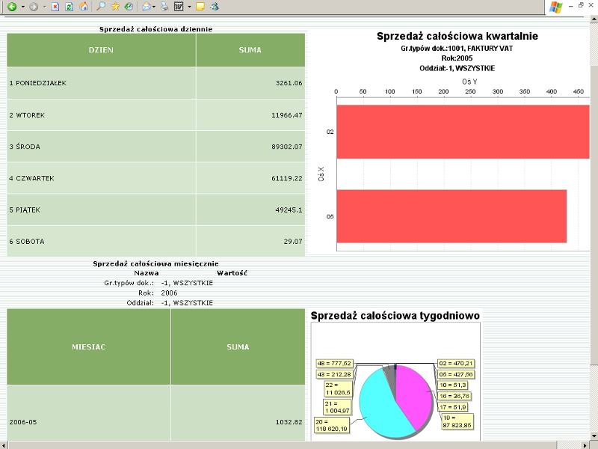
Task: Click the Forward navigation arrow
Action: pyautogui.click(x=34, y=6)
